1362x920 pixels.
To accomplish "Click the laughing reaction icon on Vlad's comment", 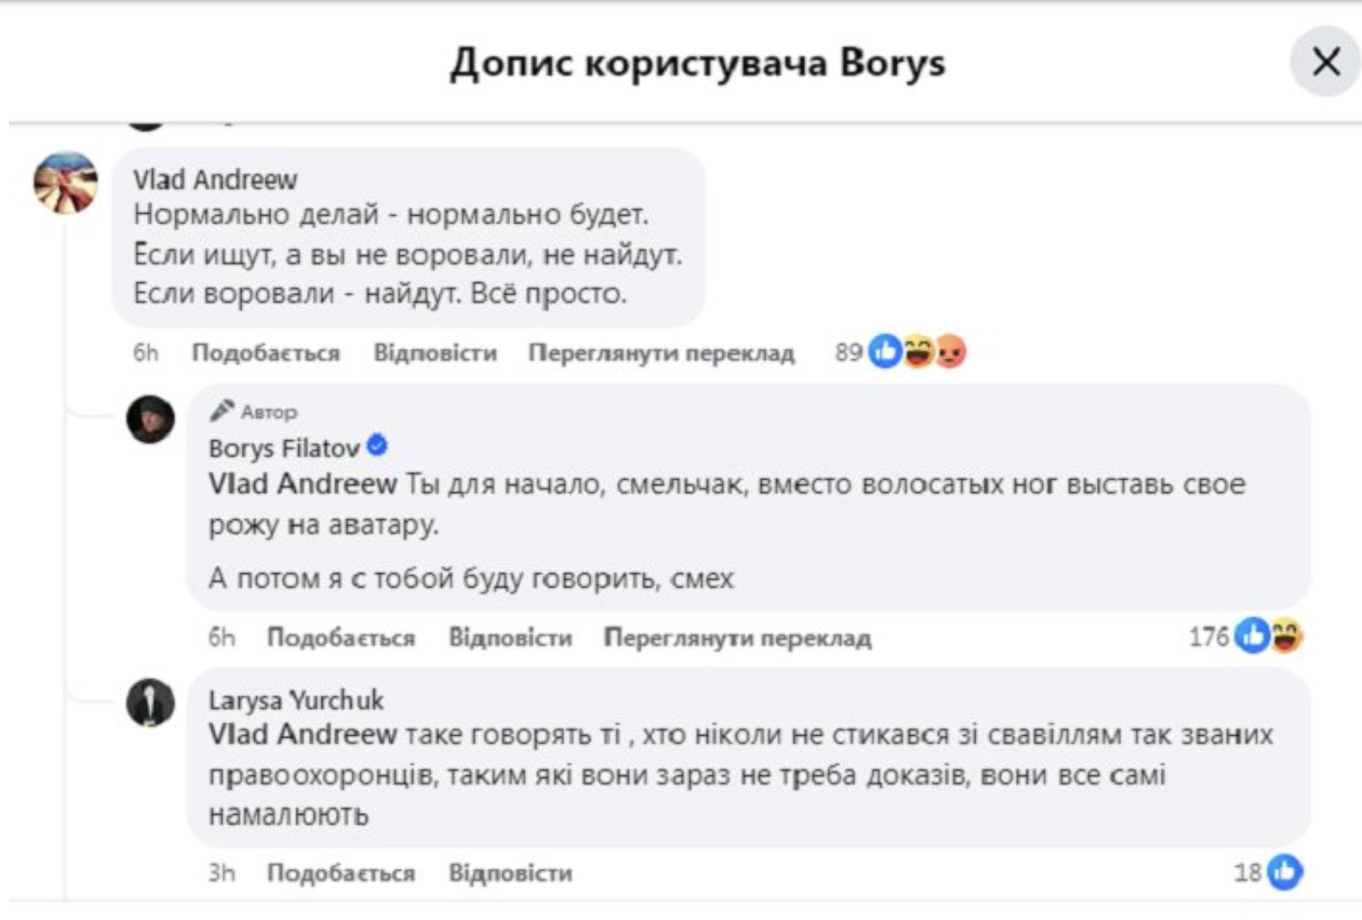I will click(x=918, y=352).
